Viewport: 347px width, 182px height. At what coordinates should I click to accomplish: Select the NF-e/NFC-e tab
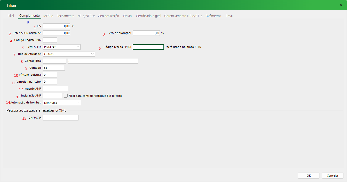[x=86, y=16]
